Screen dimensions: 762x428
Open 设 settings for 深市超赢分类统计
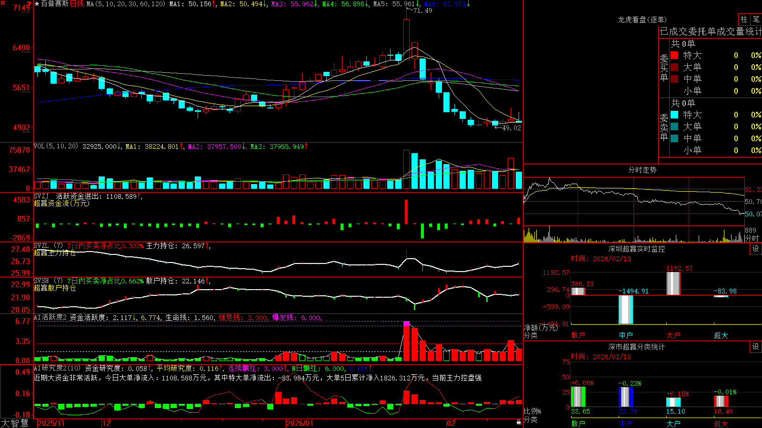[x=756, y=347]
